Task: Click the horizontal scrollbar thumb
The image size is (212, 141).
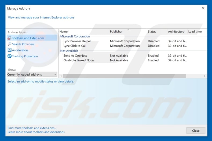Action: pos(125,76)
